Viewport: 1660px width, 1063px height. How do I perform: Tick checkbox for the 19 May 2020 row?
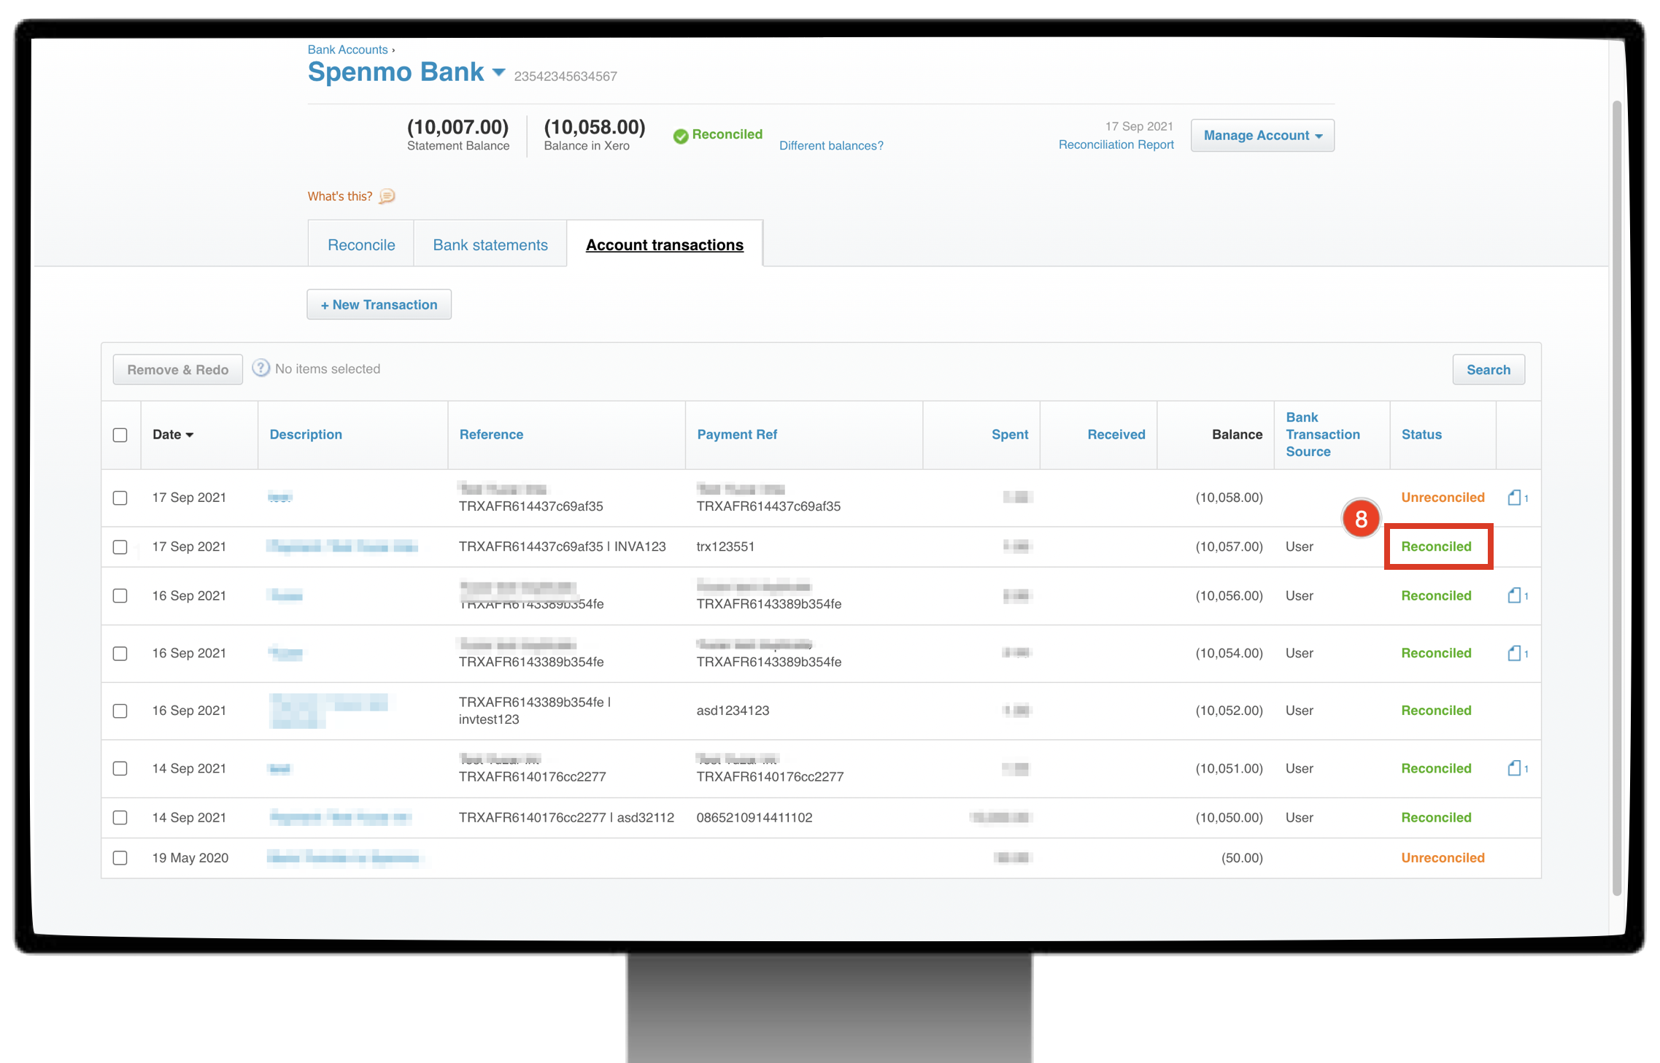tap(120, 858)
